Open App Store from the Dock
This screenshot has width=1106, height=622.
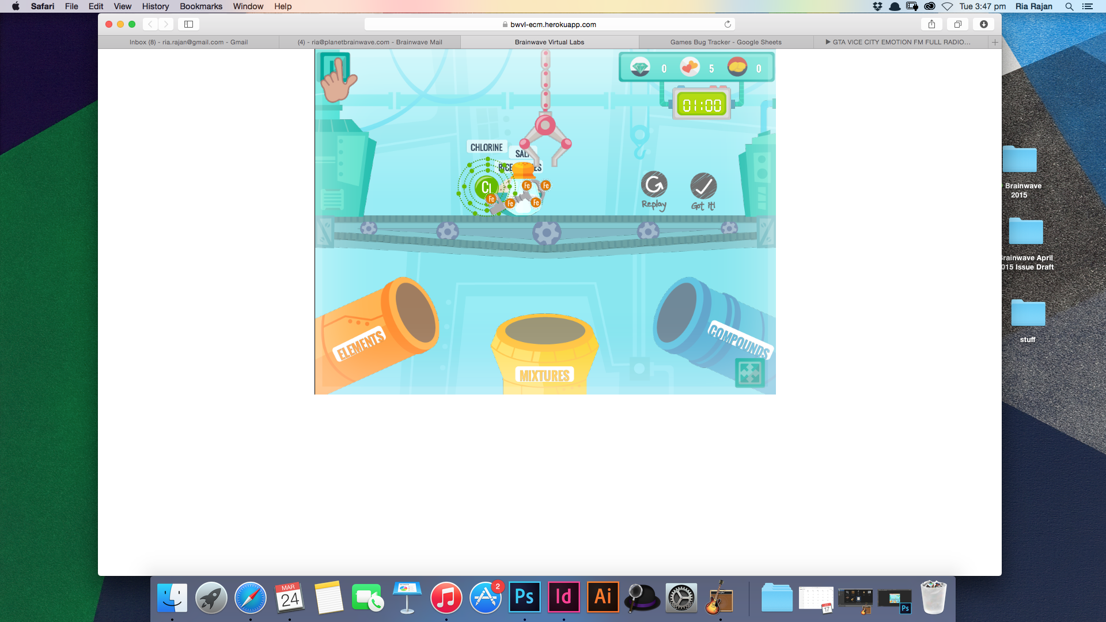(x=486, y=598)
